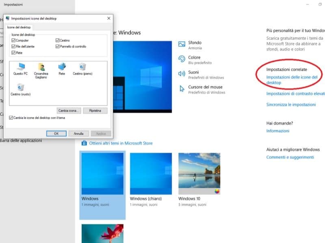The image size is (325, 243).
Task: Click the Cambia icona button
Action: (x=69, y=111)
